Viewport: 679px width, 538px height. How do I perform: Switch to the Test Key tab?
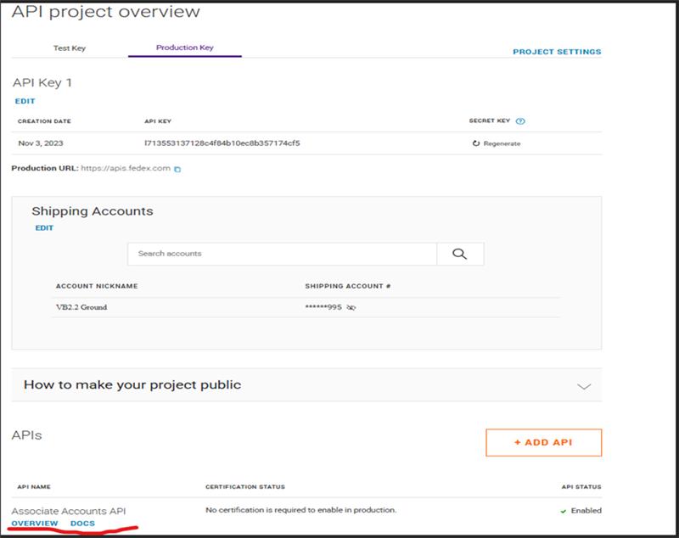[x=70, y=48]
